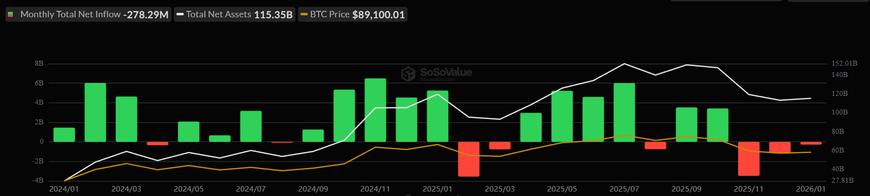Select the 2025/01 x-axis label
The width and height of the screenshot is (870, 196).
tap(438, 189)
